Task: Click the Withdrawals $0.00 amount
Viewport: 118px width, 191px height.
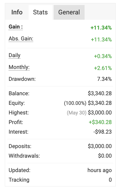Action: click(x=105, y=156)
